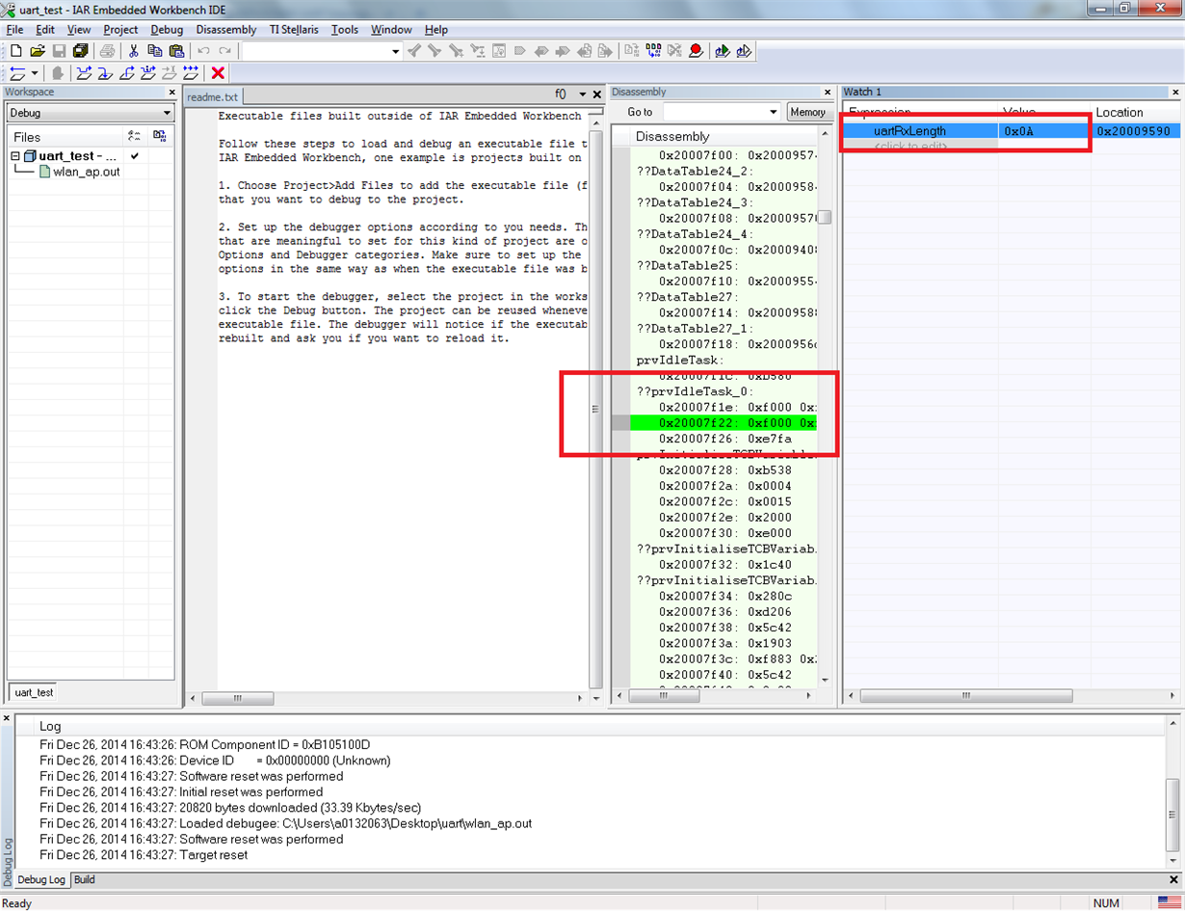
Task: Click the Save All toolbar icon
Action: pos(81,51)
